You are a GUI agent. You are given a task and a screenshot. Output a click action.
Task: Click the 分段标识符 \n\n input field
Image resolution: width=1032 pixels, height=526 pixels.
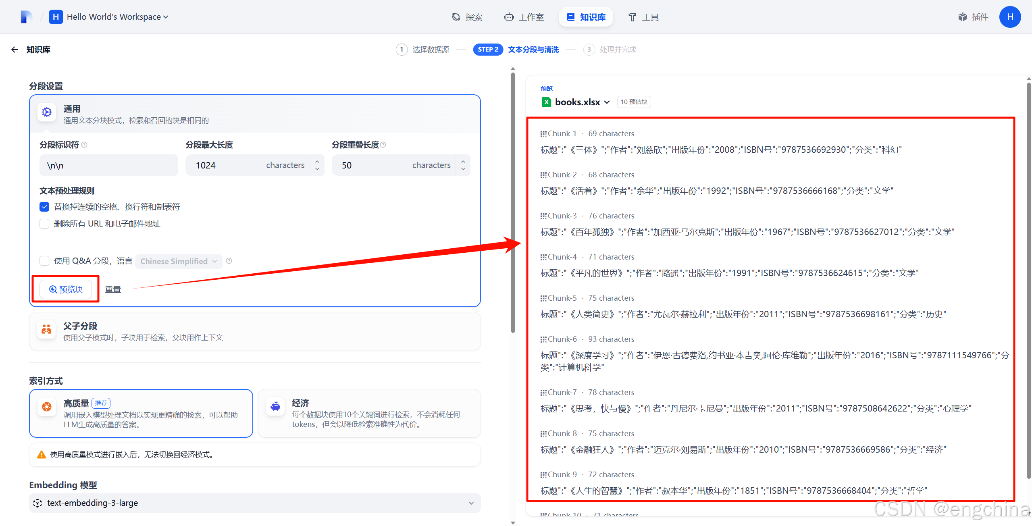[x=109, y=165]
